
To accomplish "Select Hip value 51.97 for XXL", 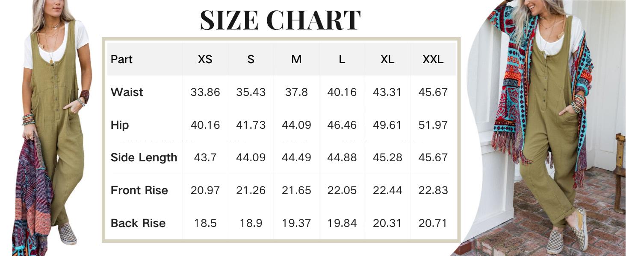I will pyautogui.click(x=433, y=125).
